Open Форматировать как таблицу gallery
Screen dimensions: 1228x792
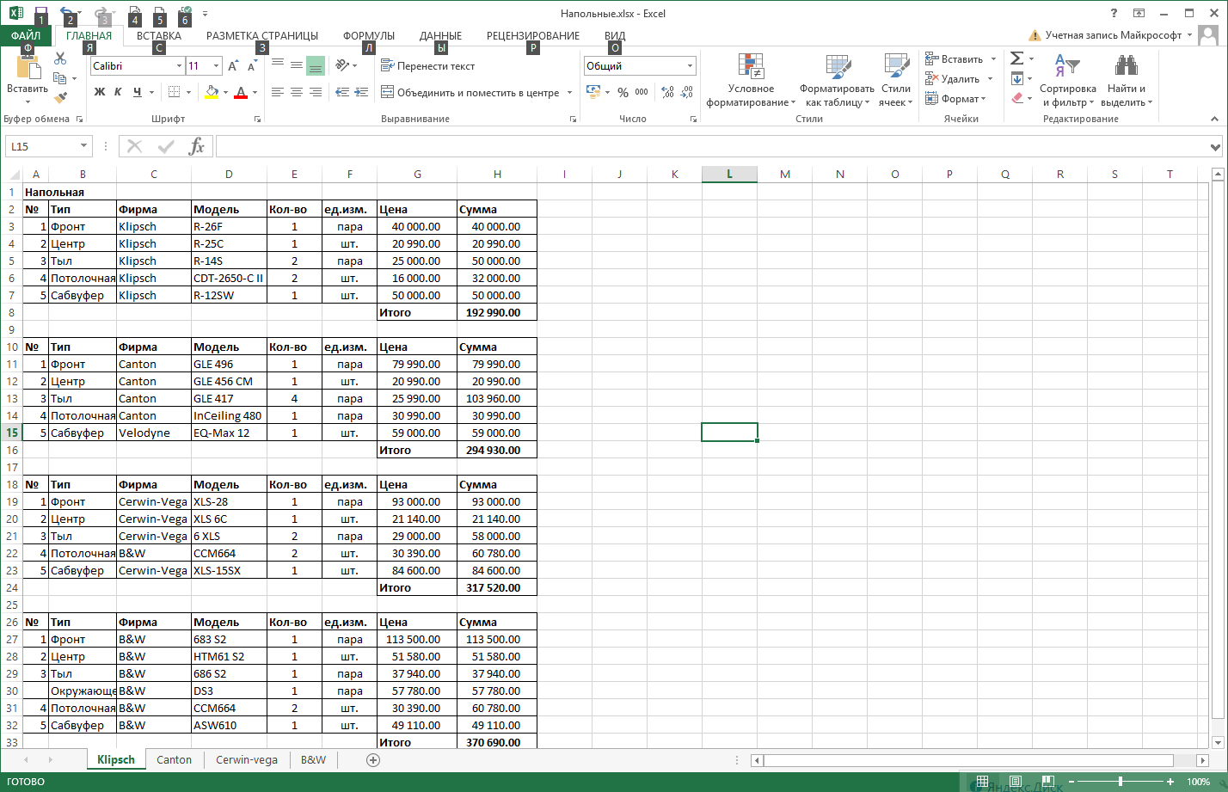pos(837,82)
